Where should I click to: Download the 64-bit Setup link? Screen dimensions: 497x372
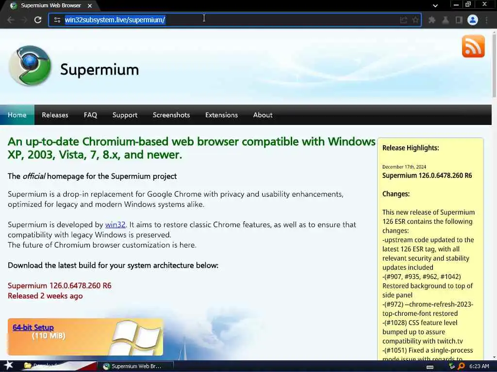33,327
